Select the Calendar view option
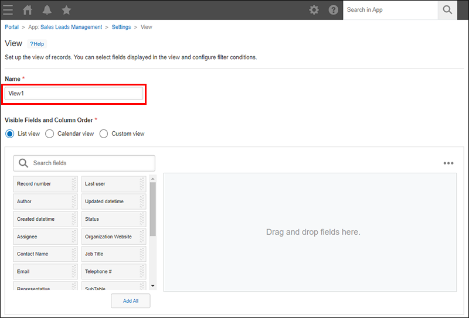The image size is (469, 318). click(x=50, y=134)
